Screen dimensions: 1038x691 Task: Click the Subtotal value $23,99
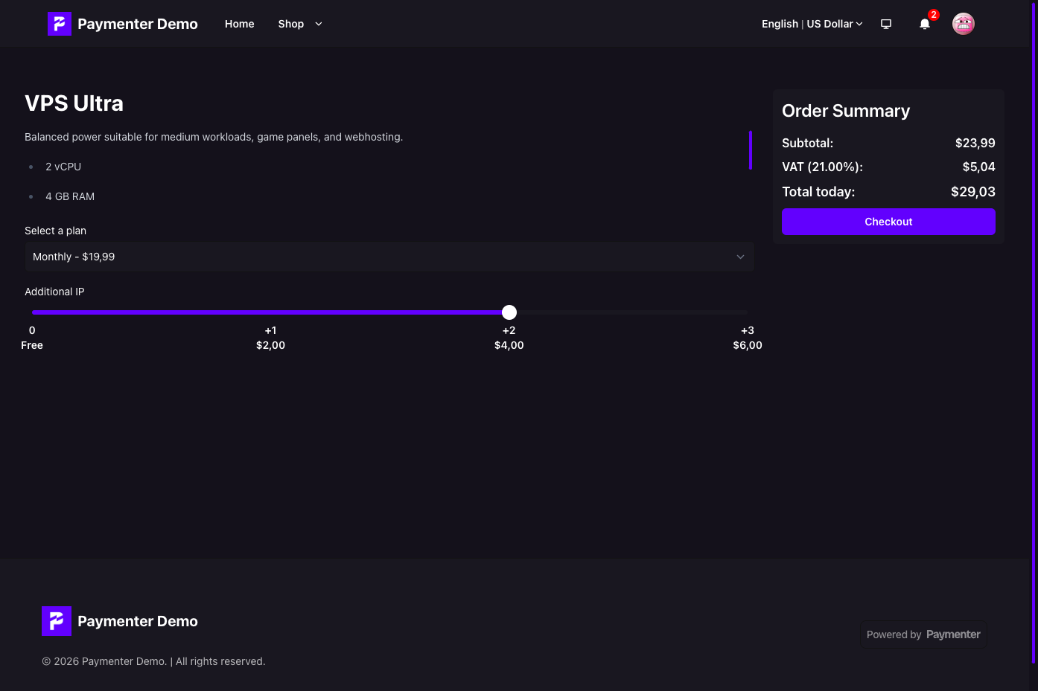point(975,143)
